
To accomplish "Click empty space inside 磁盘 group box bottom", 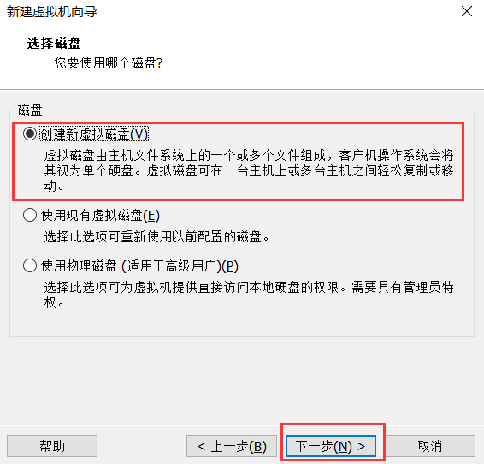I will [242, 323].
